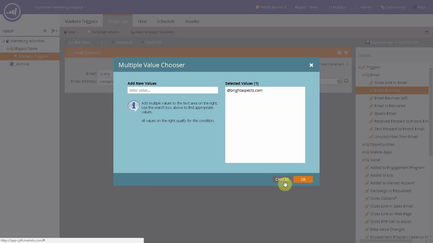
Task: Select the highlighted Email Bounces trigger
Action: 387,90
